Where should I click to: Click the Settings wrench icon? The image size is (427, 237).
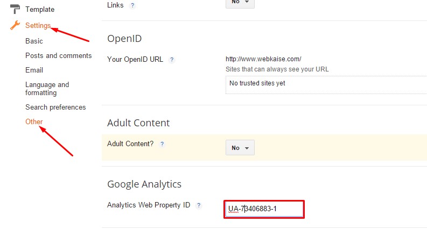(15, 25)
